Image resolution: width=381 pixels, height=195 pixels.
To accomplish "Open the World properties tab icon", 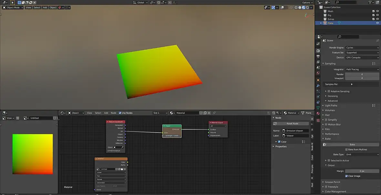I will click(318, 73).
